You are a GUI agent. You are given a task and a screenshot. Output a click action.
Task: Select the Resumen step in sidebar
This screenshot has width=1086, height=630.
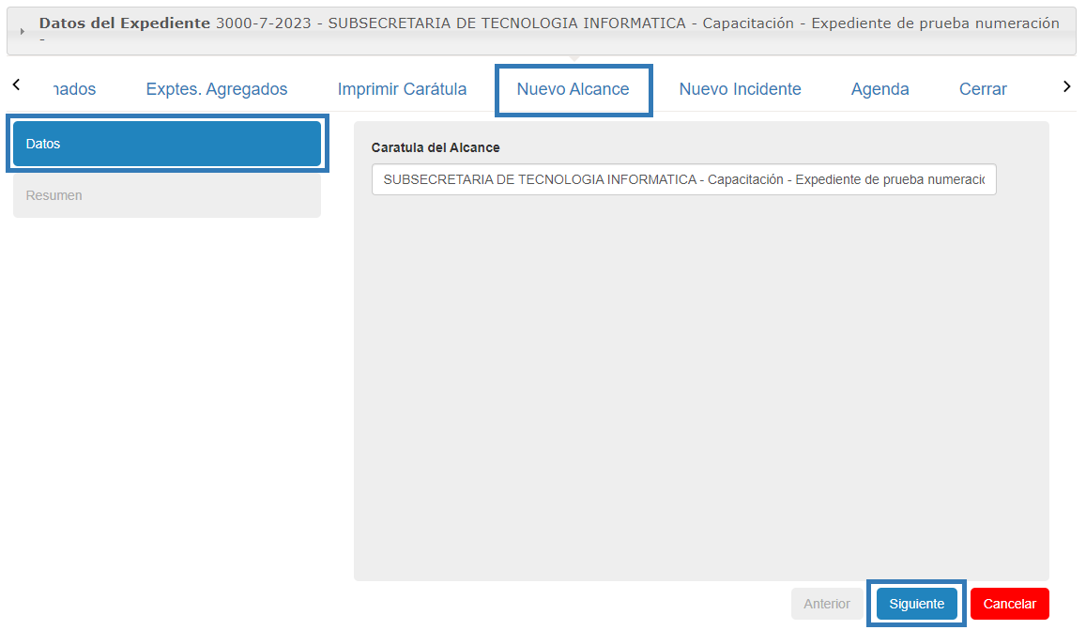167,195
